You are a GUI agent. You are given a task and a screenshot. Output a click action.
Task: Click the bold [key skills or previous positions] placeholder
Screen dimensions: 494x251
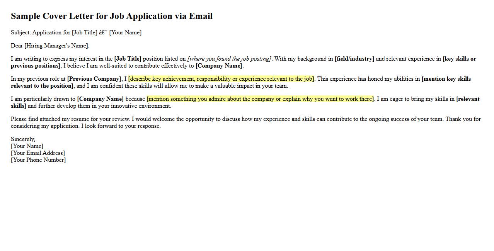coord(460,59)
